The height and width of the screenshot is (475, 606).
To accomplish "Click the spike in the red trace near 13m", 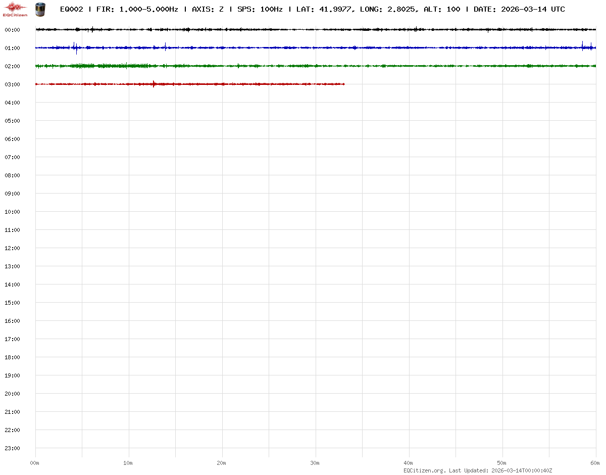I will click(x=154, y=84).
